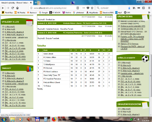Select the Aktuální výsledky browser tab
The height and width of the screenshot is (122, 152).
[x=17, y=3]
